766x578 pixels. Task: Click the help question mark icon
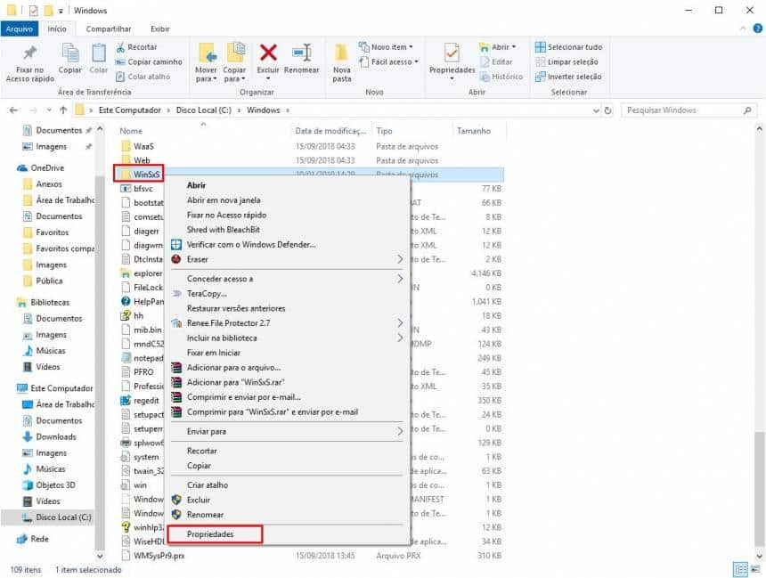tap(758, 28)
